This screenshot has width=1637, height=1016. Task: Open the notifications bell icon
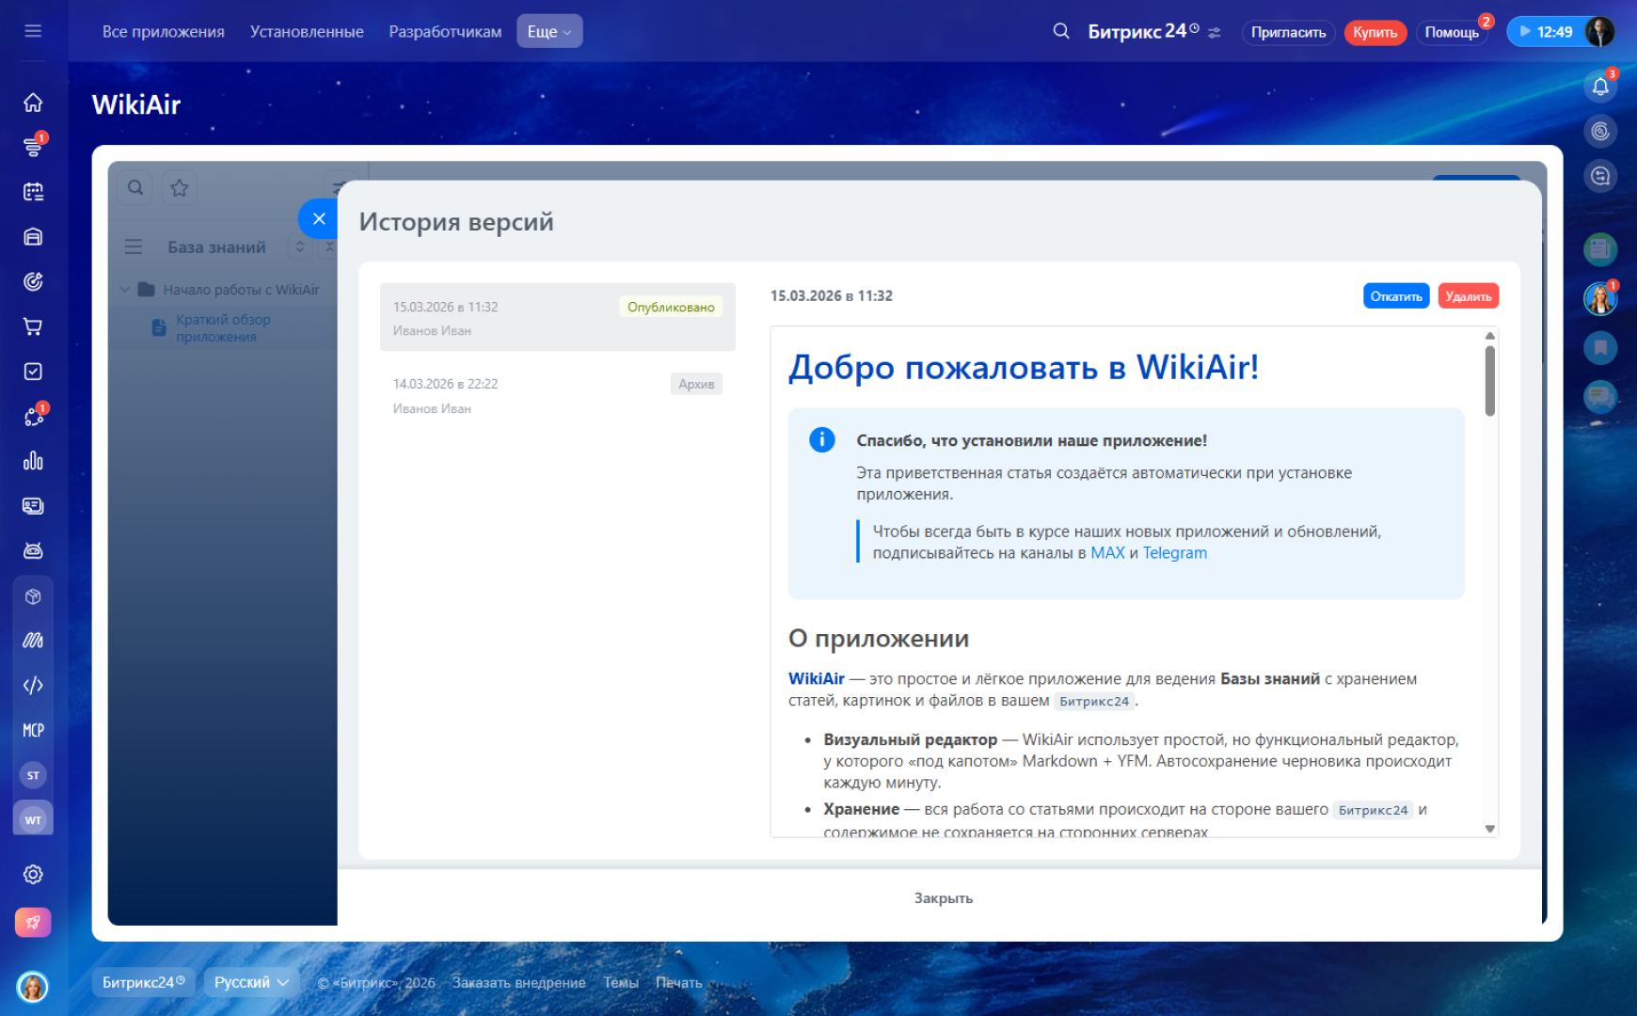1600,87
